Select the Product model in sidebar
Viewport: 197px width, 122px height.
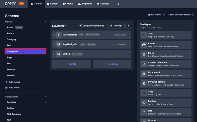click(x=11, y=69)
